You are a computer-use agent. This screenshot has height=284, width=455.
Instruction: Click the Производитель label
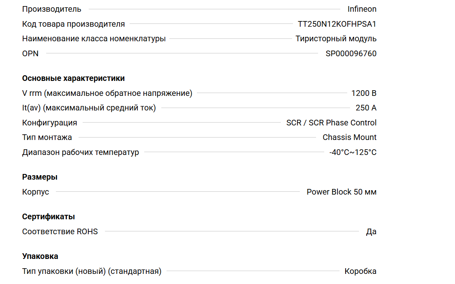click(x=51, y=9)
